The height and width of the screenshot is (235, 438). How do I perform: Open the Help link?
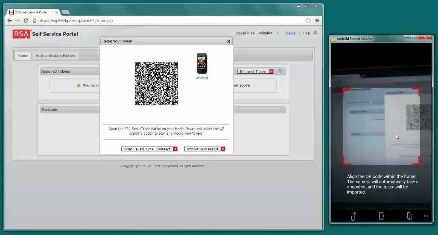pos(307,33)
